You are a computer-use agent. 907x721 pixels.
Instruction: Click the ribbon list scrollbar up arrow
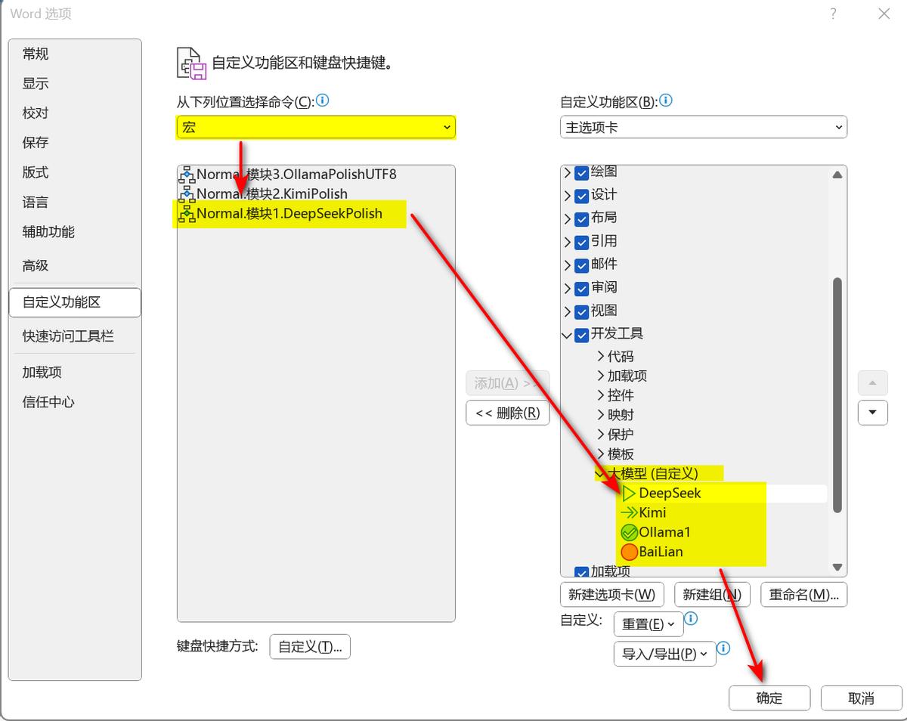click(x=837, y=175)
